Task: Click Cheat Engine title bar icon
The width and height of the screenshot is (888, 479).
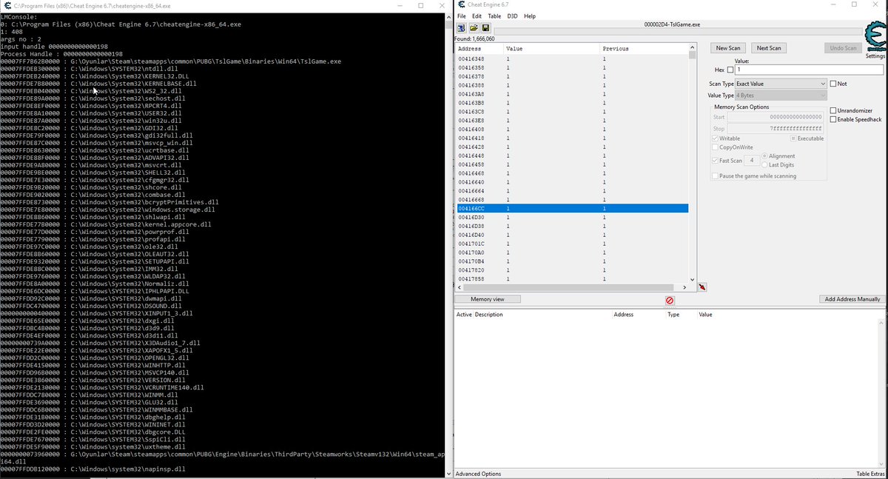Action: click(x=461, y=5)
